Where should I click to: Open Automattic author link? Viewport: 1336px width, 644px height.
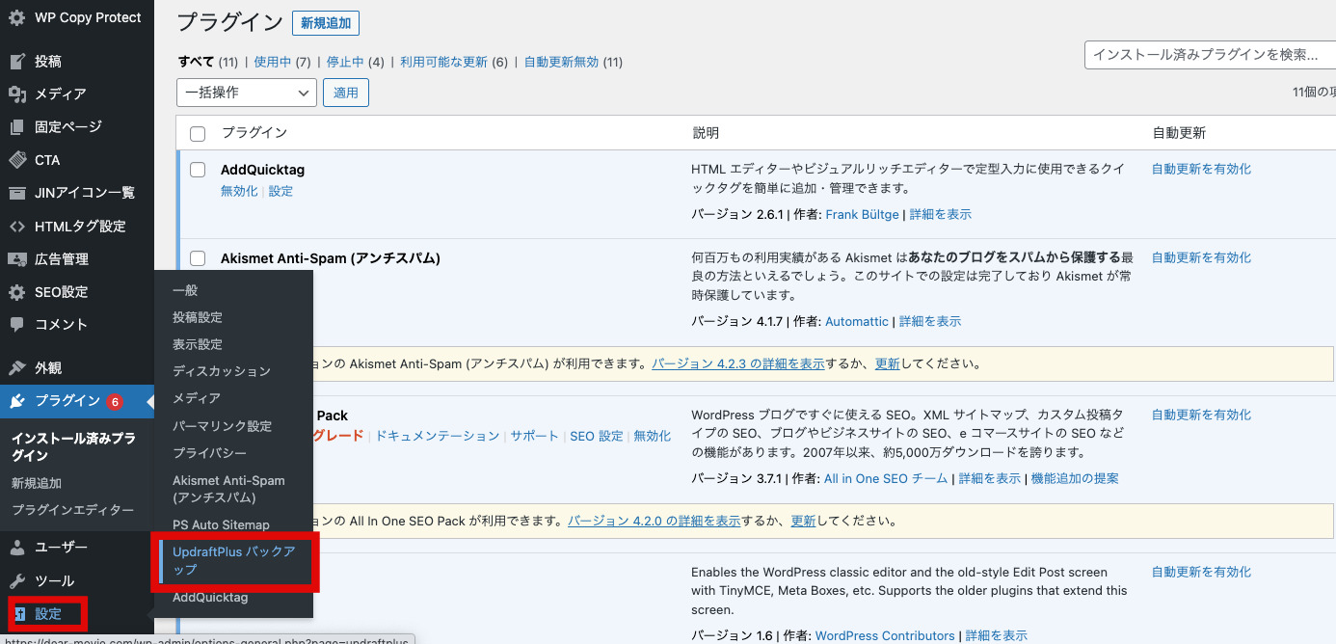(857, 321)
